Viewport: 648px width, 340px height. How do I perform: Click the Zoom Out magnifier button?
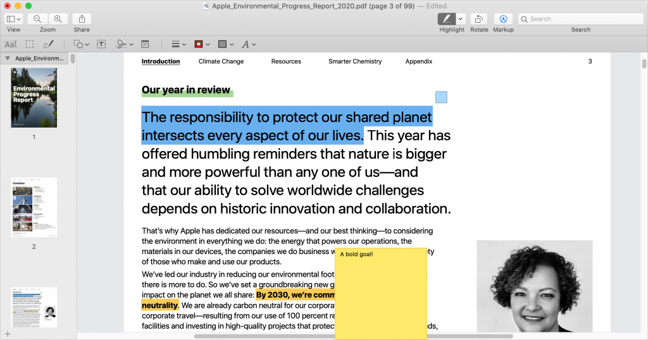pos(37,19)
